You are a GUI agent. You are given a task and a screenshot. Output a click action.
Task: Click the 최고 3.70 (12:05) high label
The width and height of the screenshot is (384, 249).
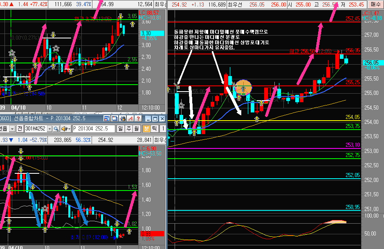click(x=93, y=19)
